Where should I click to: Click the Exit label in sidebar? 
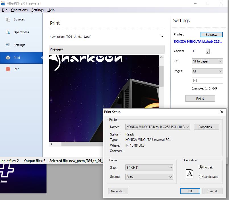16,69
